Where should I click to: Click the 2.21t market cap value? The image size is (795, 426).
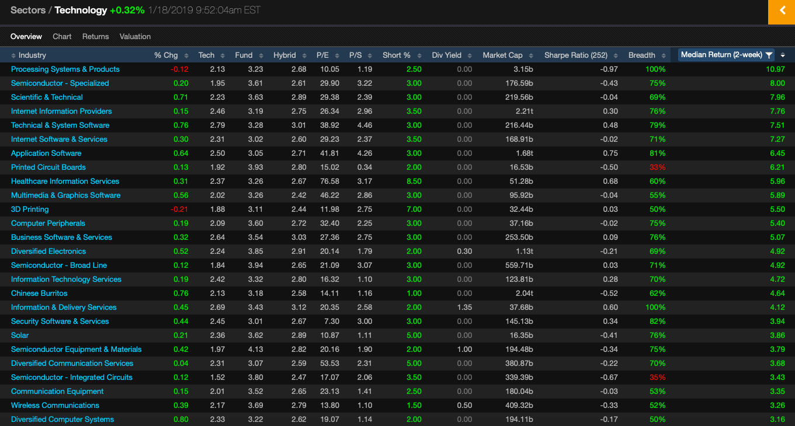(524, 111)
